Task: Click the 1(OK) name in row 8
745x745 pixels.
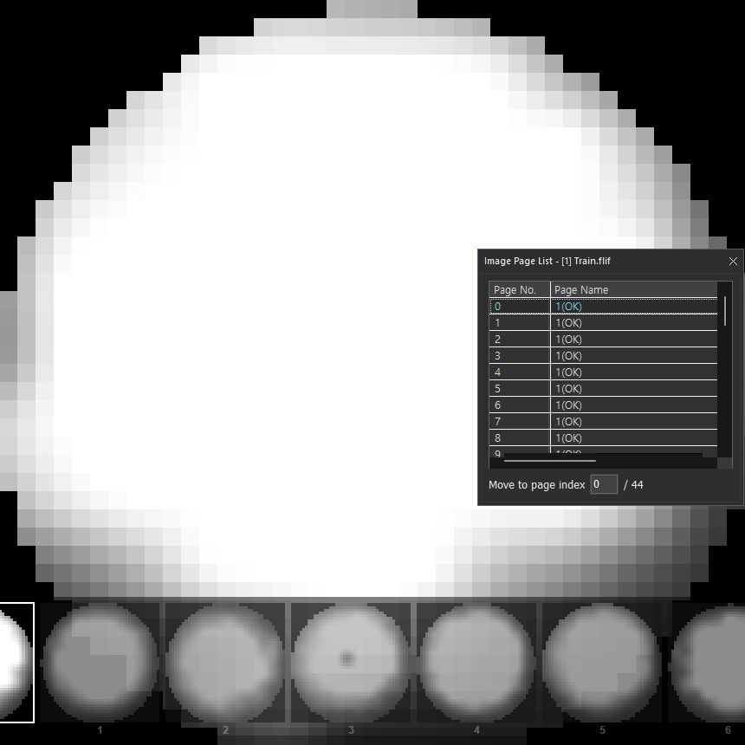Action: pos(569,438)
